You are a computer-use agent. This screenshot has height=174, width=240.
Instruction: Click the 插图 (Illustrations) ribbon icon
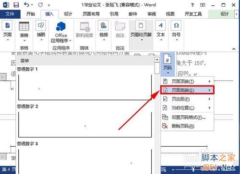tap(41, 25)
